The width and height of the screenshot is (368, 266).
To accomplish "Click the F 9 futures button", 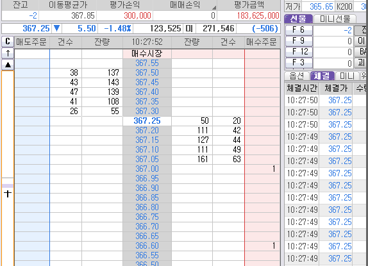I will tap(299, 41).
